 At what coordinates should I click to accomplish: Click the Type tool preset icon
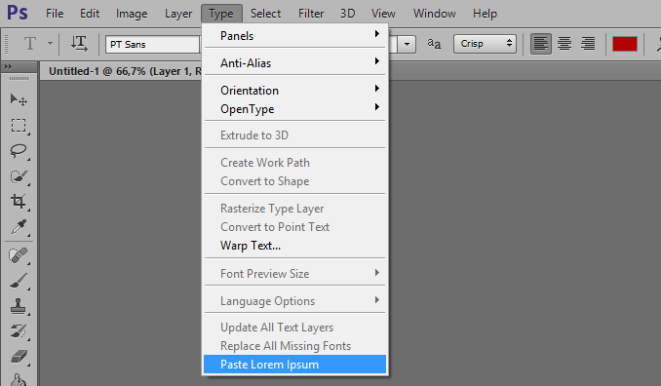tap(30, 44)
